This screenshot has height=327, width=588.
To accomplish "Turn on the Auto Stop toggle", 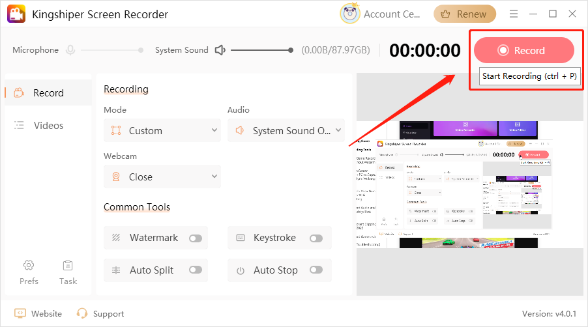I will (316, 270).
